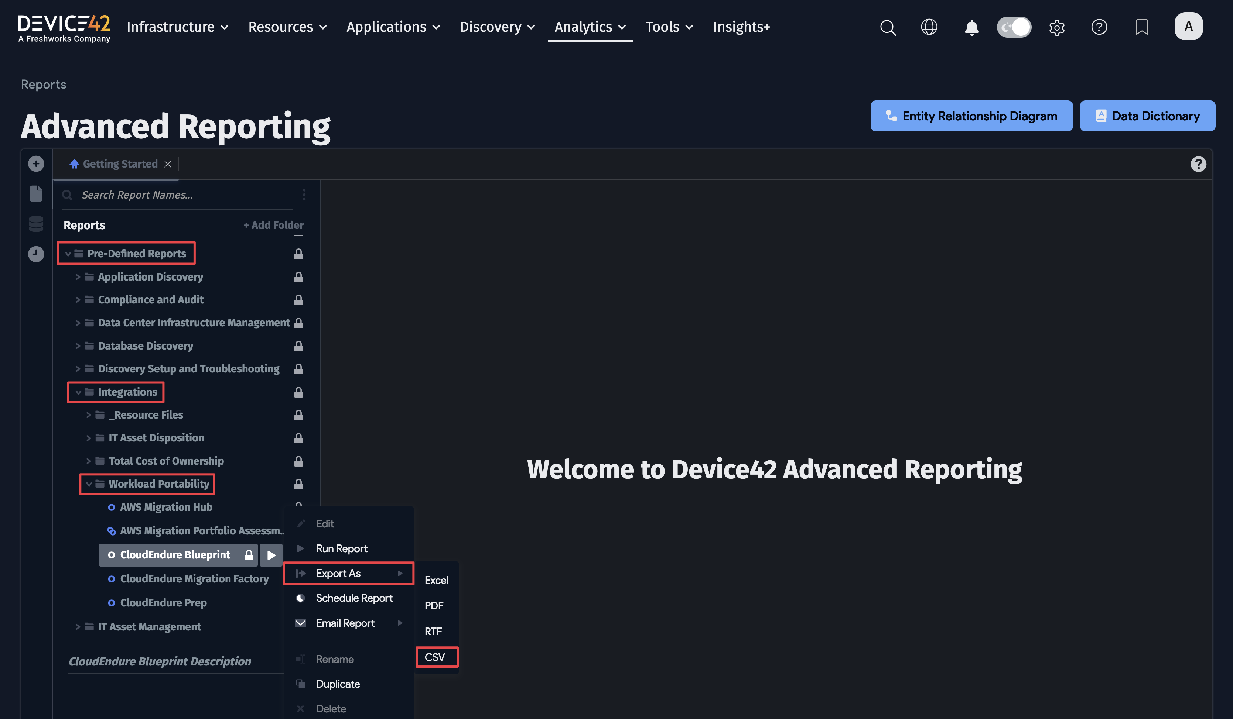The height and width of the screenshot is (719, 1233).
Task: Expand Discovery Setup and Troubleshooting folder
Action: [x=78, y=368]
